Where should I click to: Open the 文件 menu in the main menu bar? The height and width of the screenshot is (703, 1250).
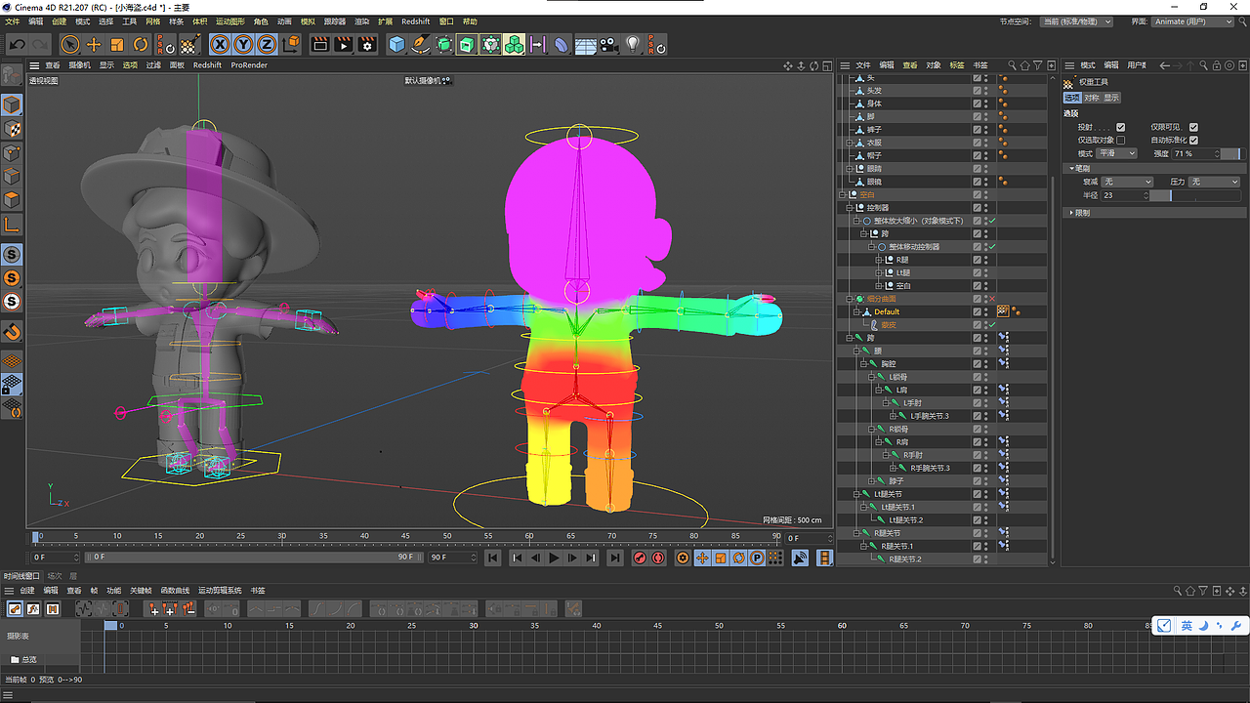(x=13, y=21)
